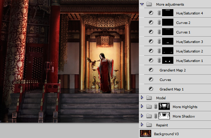The image size is (211, 138).
Task: Click the Curves 2 mask link icon
Action: coord(159,23)
